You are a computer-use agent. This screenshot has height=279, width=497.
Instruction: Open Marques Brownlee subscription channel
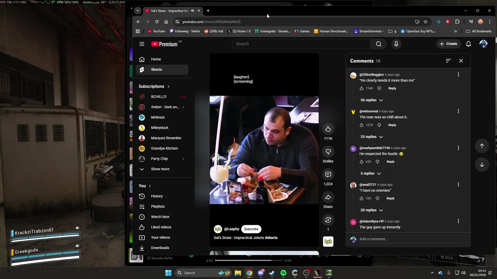tap(162, 138)
